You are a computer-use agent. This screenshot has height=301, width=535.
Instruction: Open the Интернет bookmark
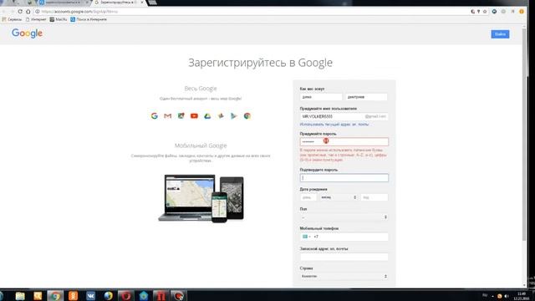pyautogui.click(x=36, y=19)
